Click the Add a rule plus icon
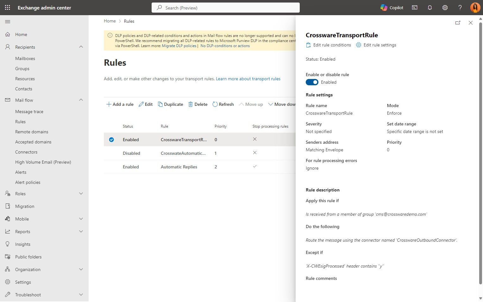 pyautogui.click(x=109, y=104)
